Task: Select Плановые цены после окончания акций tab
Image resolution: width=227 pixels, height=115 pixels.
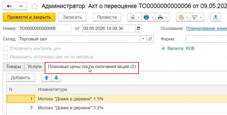Action: point(92,67)
